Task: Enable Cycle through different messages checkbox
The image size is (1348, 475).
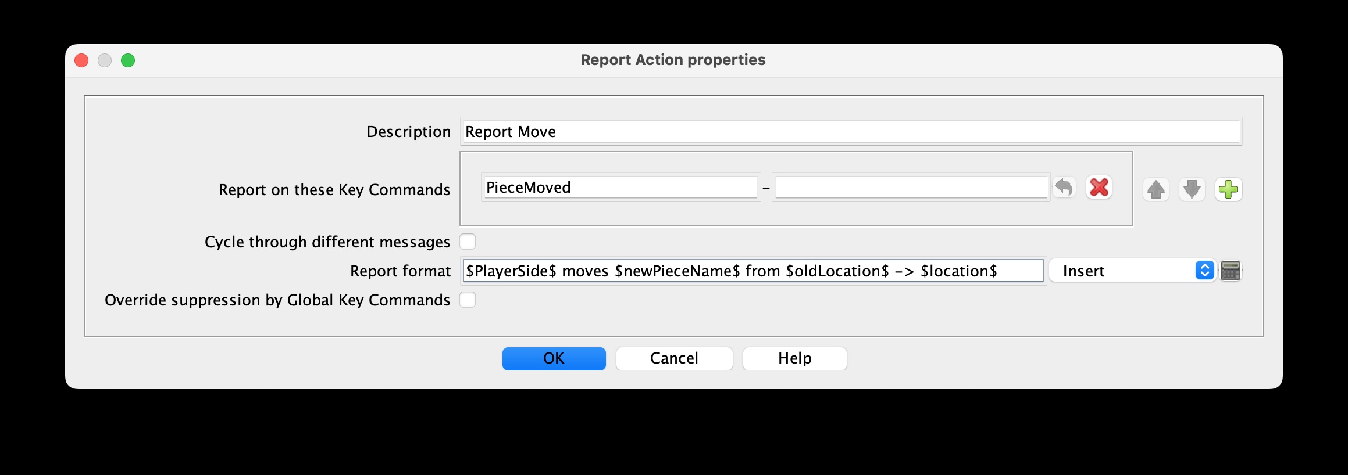Action: (x=468, y=242)
